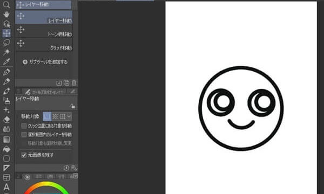Enable クリック位置にある対象を移動 checkbox
The image size is (324, 194).
click(x=24, y=126)
